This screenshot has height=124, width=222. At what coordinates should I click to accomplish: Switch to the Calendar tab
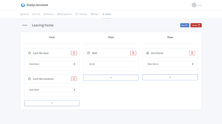(x=81, y=14)
